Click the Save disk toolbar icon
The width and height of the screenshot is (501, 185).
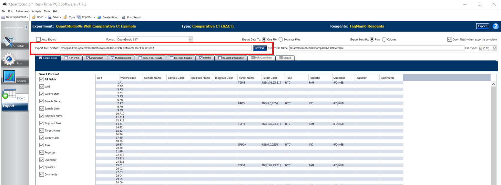point(50,17)
